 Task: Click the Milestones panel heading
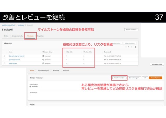[x=8, y=43]
